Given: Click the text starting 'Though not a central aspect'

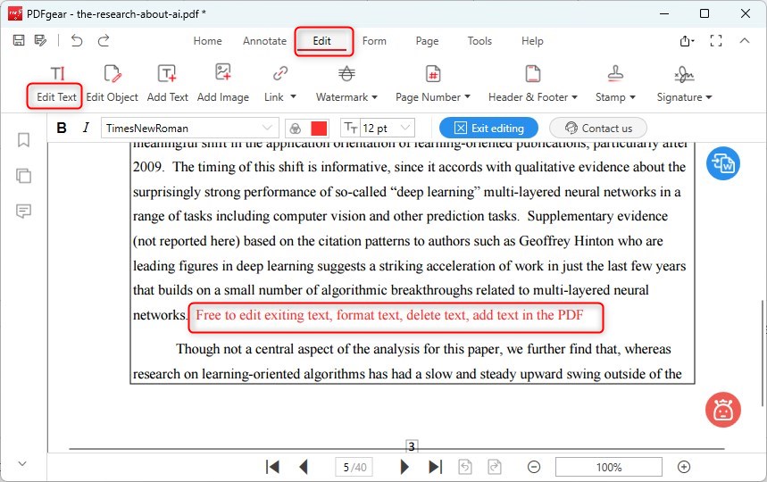Looking at the screenshot, I should [x=423, y=349].
